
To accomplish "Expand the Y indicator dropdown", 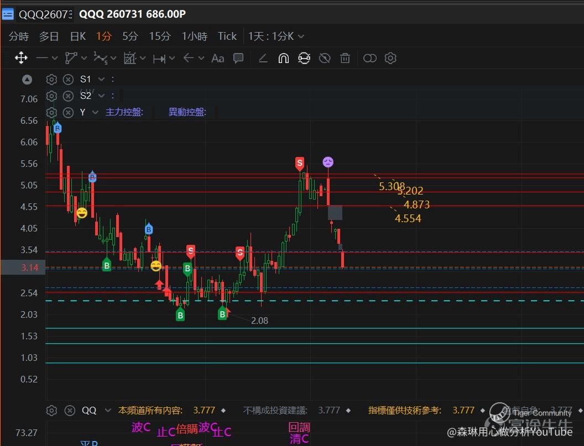I will coord(95,112).
